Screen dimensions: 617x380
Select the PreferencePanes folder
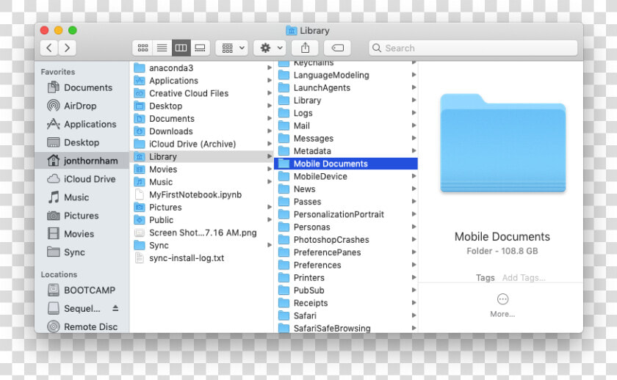pos(346,252)
